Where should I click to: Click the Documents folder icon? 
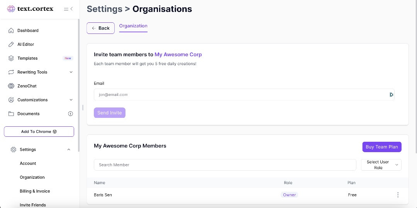[11, 114]
